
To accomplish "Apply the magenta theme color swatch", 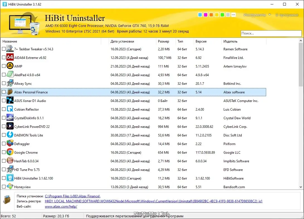I will 206,15.
